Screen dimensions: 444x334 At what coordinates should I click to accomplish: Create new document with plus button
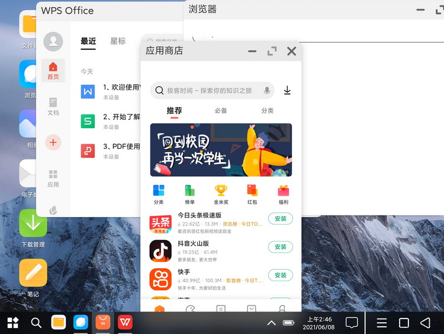point(53,142)
